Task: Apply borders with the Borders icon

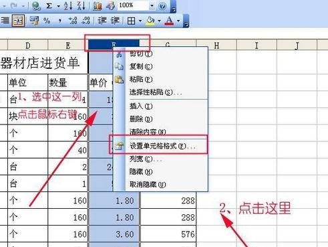Action: point(131,21)
